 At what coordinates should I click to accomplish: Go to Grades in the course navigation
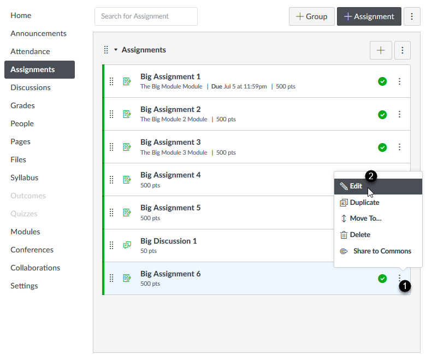22,105
